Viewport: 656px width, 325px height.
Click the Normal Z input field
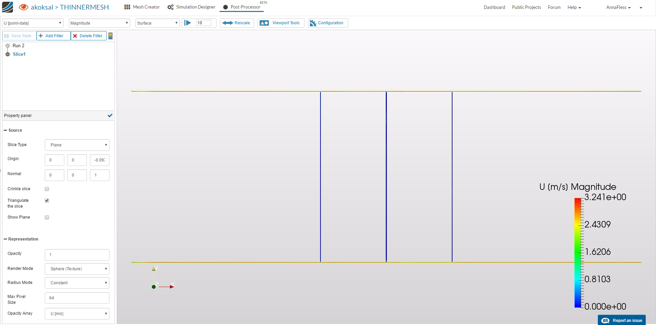tap(100, 175)
